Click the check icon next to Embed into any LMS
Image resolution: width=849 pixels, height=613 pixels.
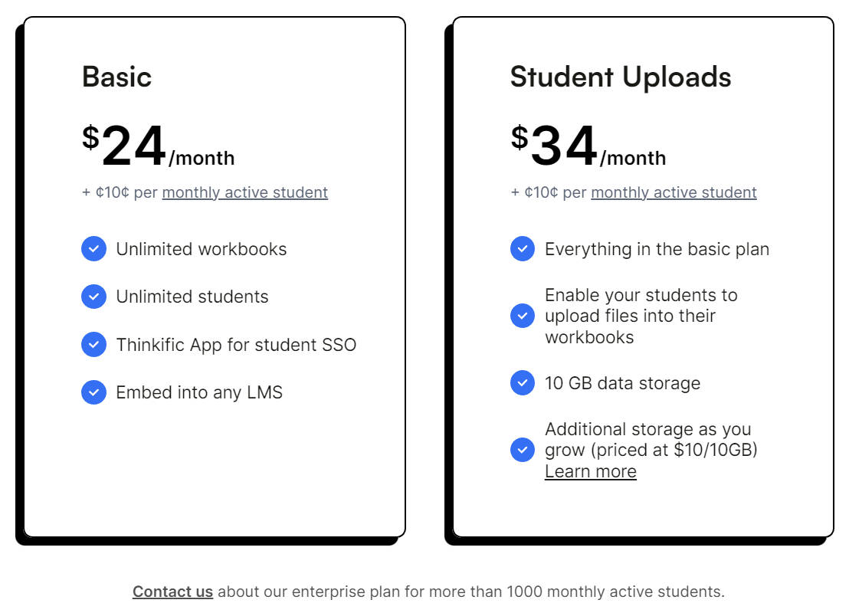(x=93, y=392)
